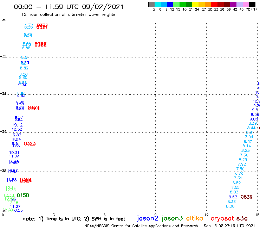Select the dark blue 12 ft swatch
The height and width of the screenshot is (229, 260).
[x=170, y=4]
